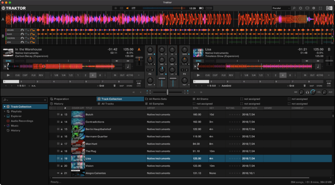
Task: Toggle the ACTIVE loop button on Deck A
Action: [130, 75]
